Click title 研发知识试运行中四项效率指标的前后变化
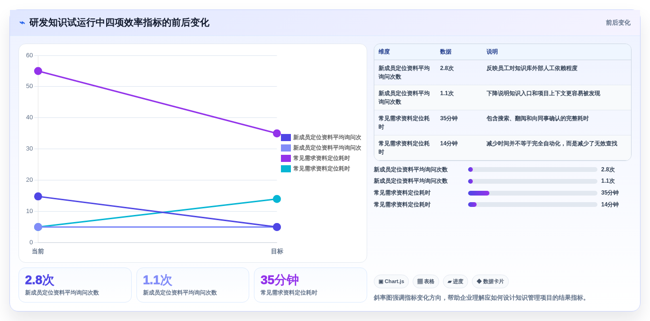Image resolution: width=650 pixels, height=321 pixels. tap(119, 23)
